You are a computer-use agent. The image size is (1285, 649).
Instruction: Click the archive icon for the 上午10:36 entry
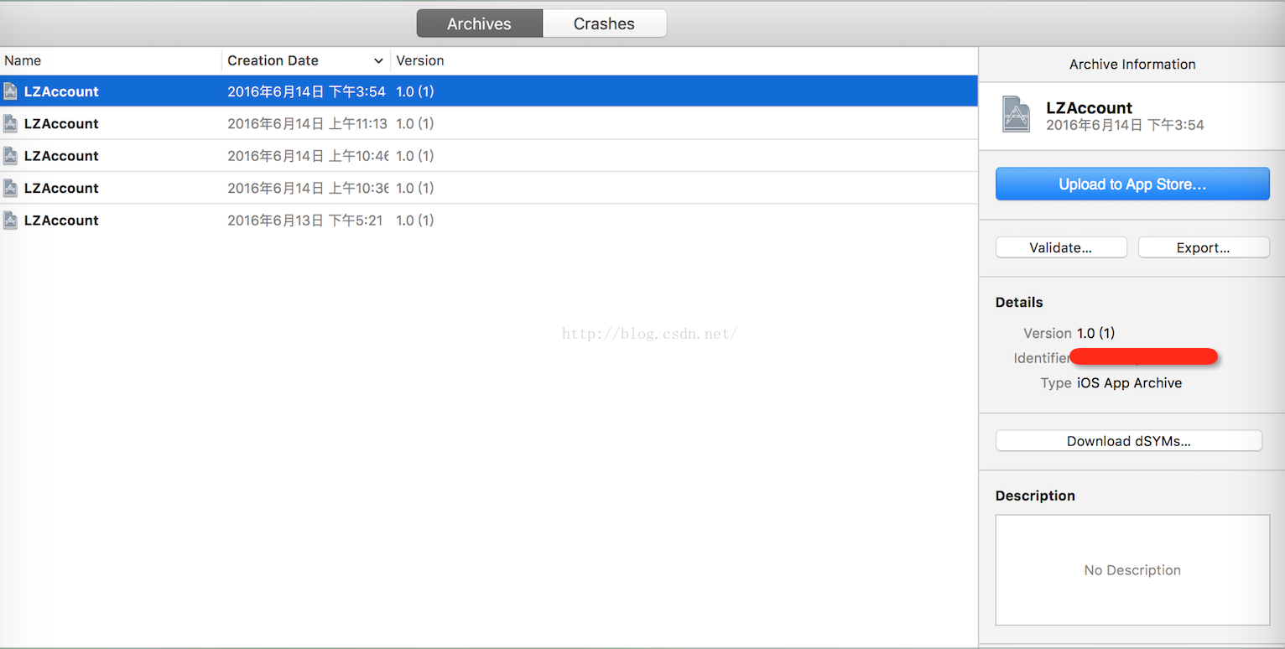11,188
